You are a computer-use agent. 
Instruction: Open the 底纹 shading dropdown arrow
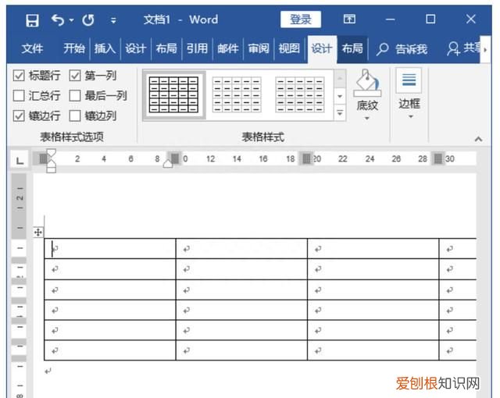[x=367, y=119]
